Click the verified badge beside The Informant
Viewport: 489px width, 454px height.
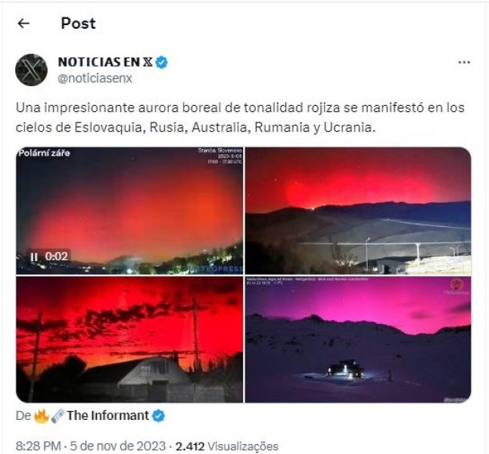coord(159,416)
